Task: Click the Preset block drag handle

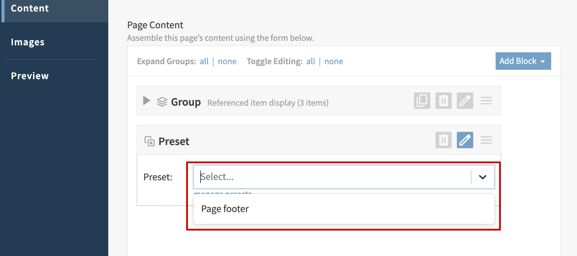Action: [486, 140]
